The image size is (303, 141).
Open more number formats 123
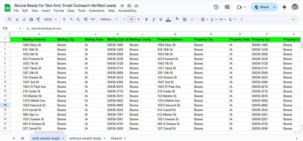point(93,19)
